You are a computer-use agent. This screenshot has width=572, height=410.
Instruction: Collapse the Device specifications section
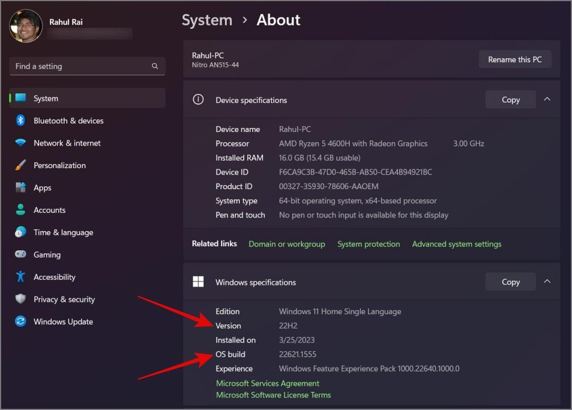[547, 99]
